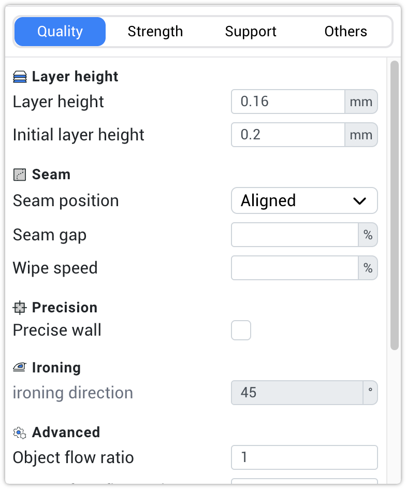Enable the Precise wall checkbox
406x489 pixels.
point(241,330)
